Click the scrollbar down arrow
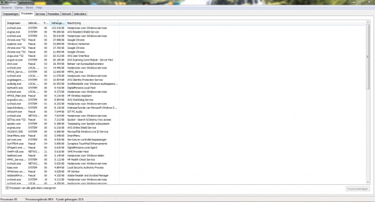This screenshot has width=375, height=202. pos(368,182)
